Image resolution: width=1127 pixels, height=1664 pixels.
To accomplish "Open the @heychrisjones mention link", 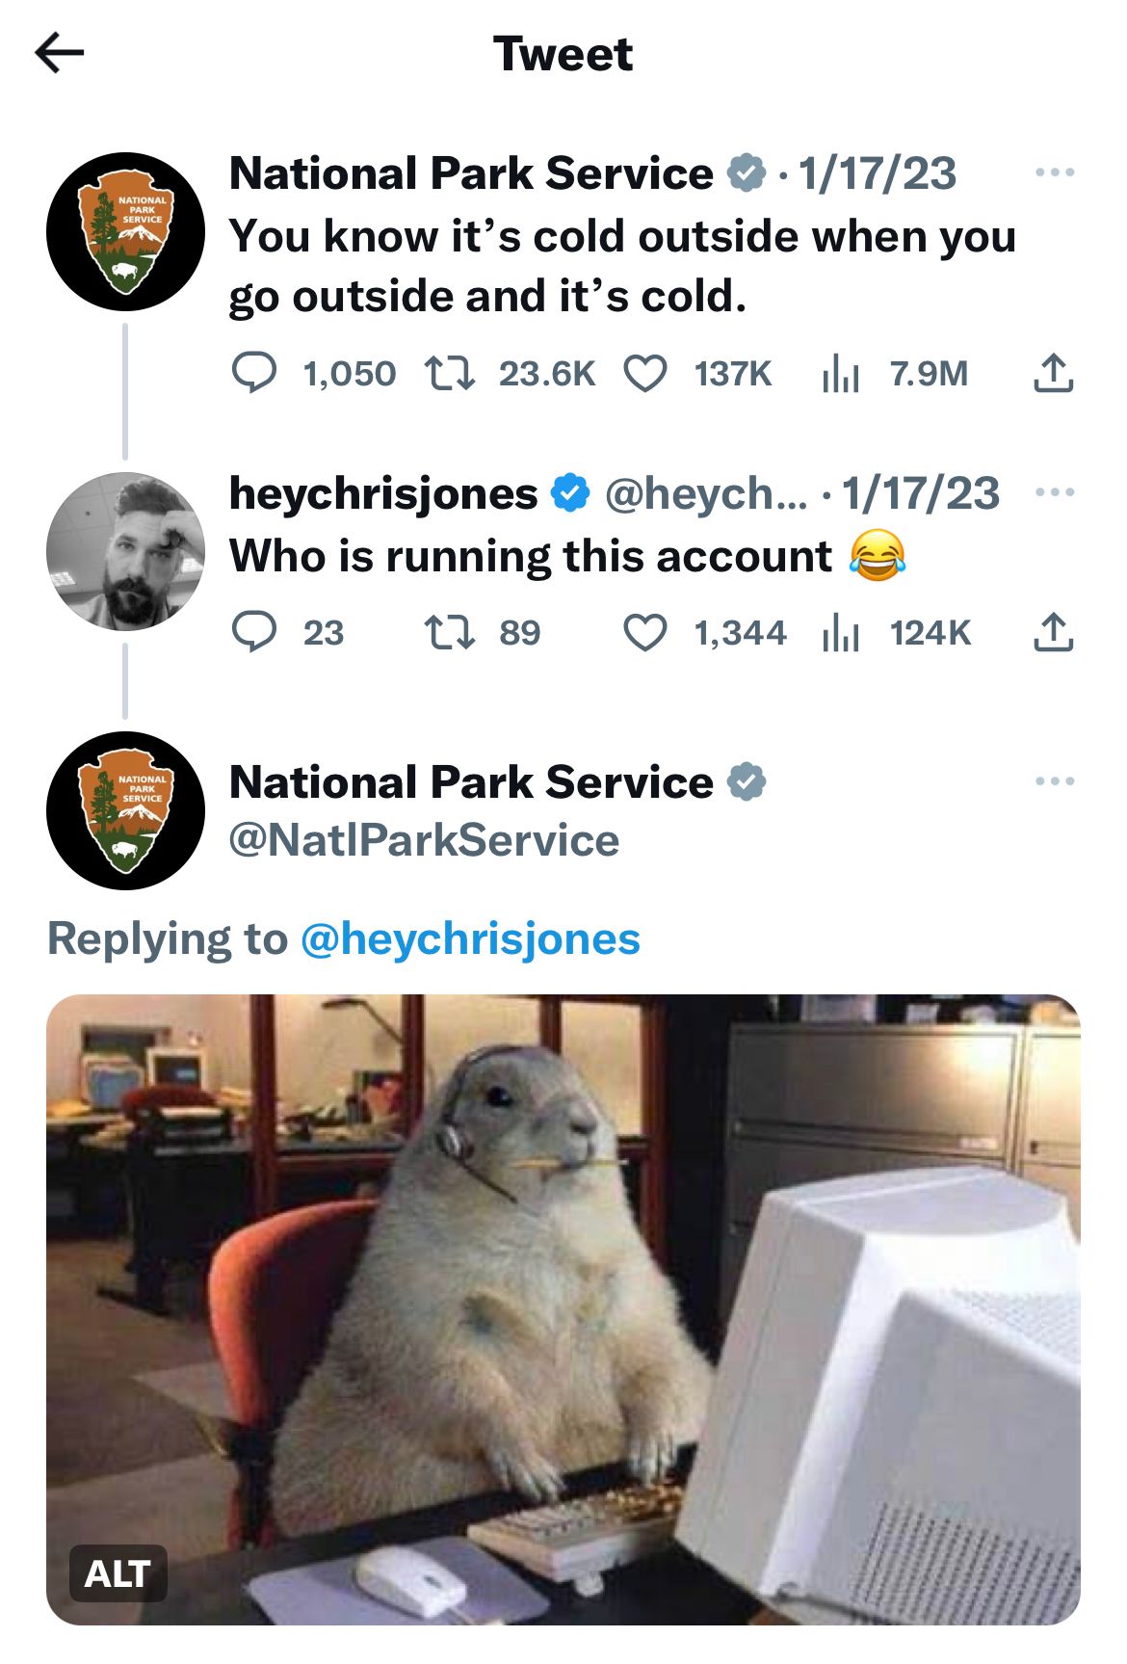I will (470, 938).
